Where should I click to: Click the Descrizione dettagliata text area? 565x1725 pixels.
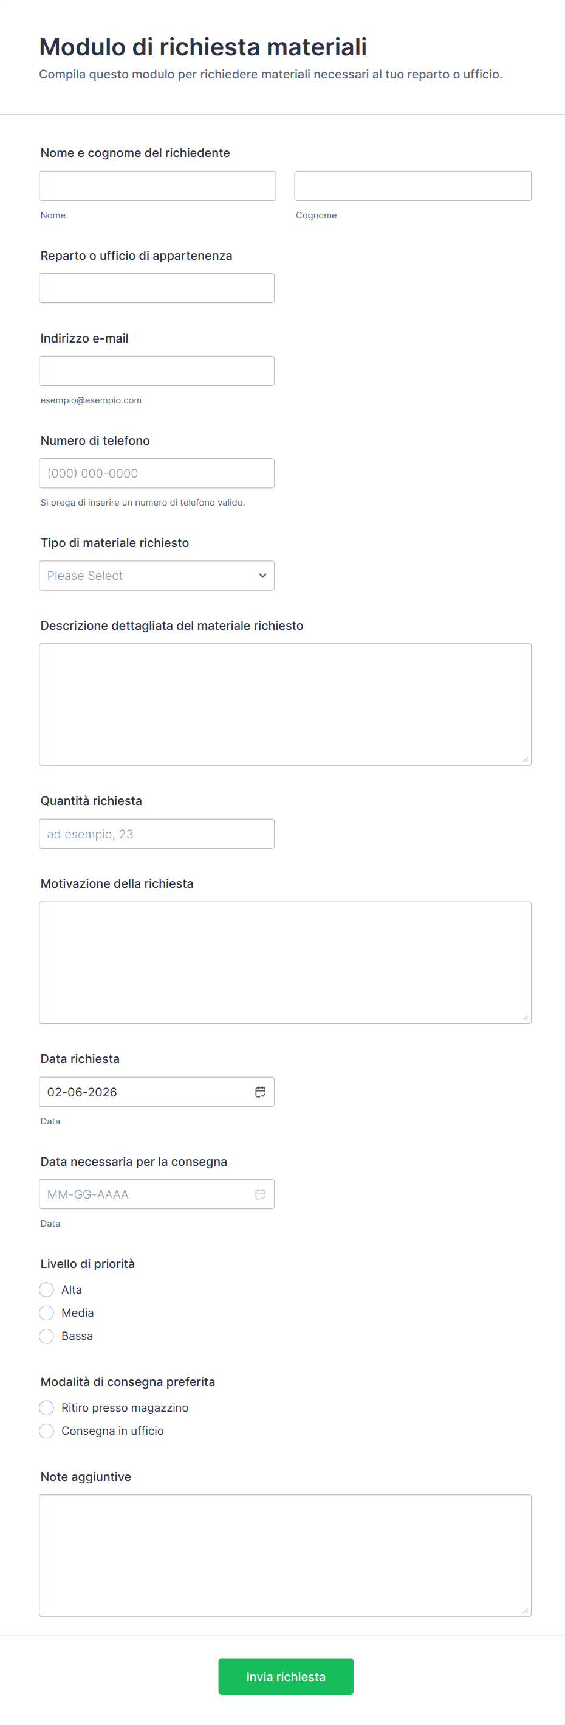(x=285, y=704)
